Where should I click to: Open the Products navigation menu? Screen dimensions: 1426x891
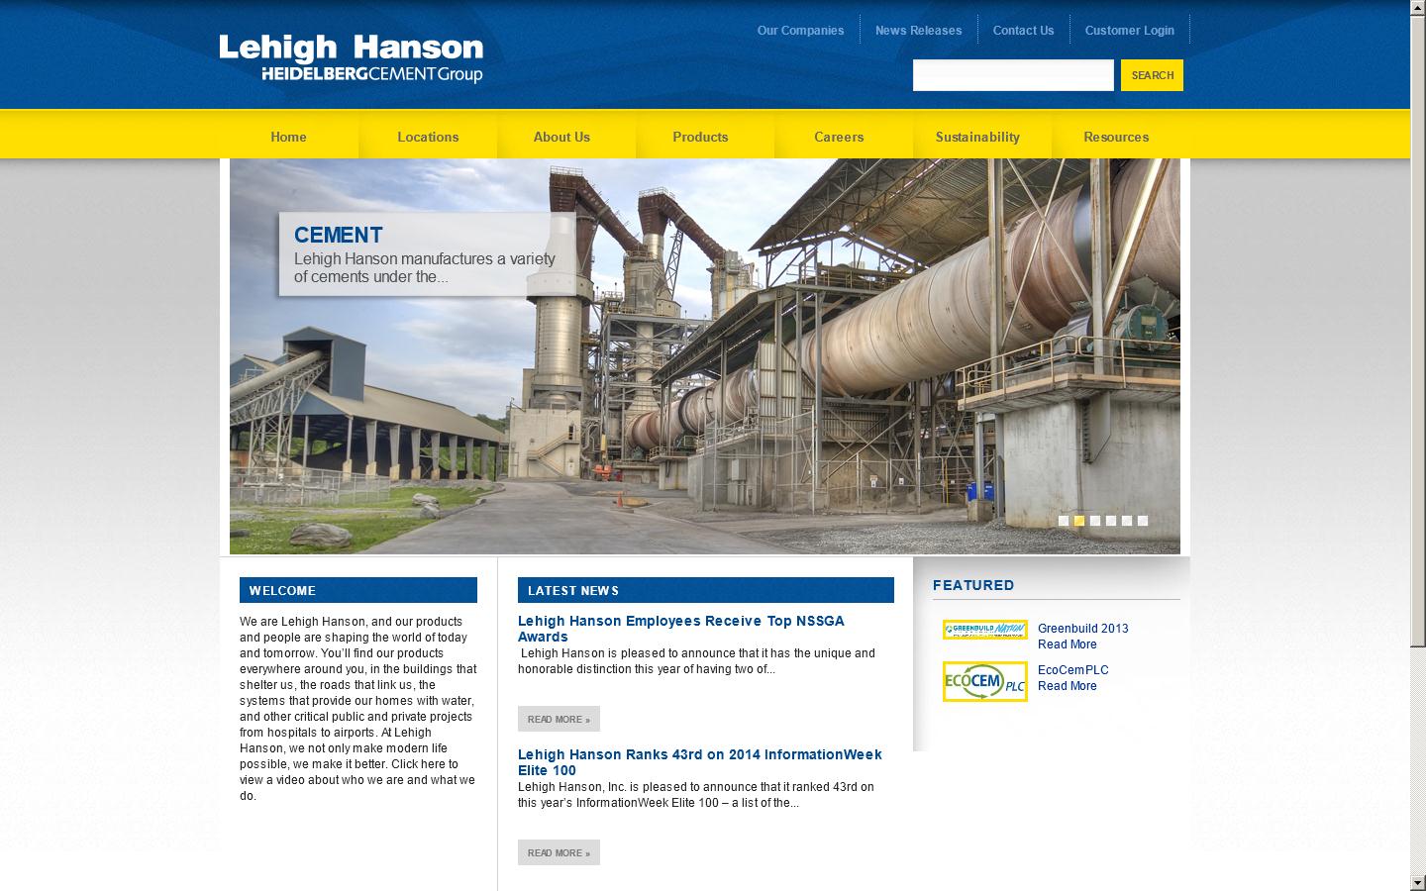click(x=700, y=137)
